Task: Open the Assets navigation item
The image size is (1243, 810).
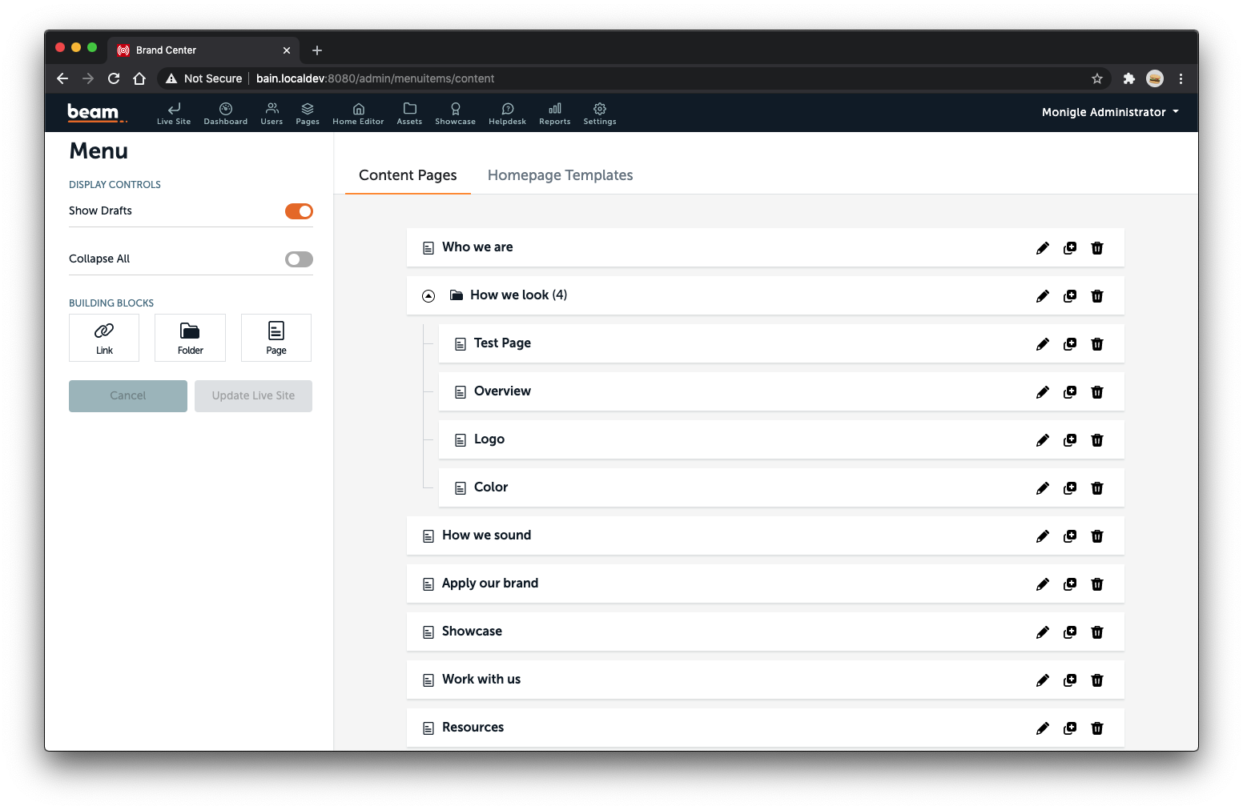Action: point(409,114)
